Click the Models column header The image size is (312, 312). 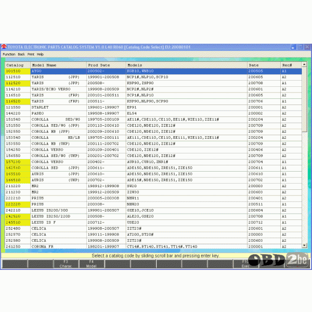coord(187,65)
